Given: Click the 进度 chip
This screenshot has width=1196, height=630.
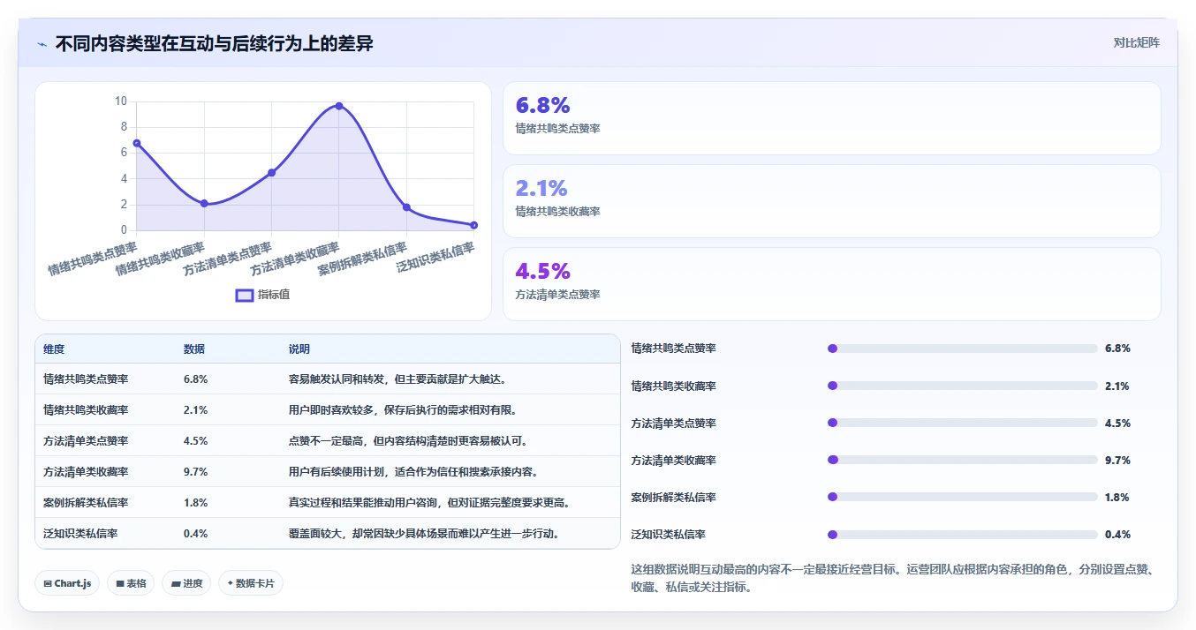Looking at the screenshot, I should (x=186, y=583).
